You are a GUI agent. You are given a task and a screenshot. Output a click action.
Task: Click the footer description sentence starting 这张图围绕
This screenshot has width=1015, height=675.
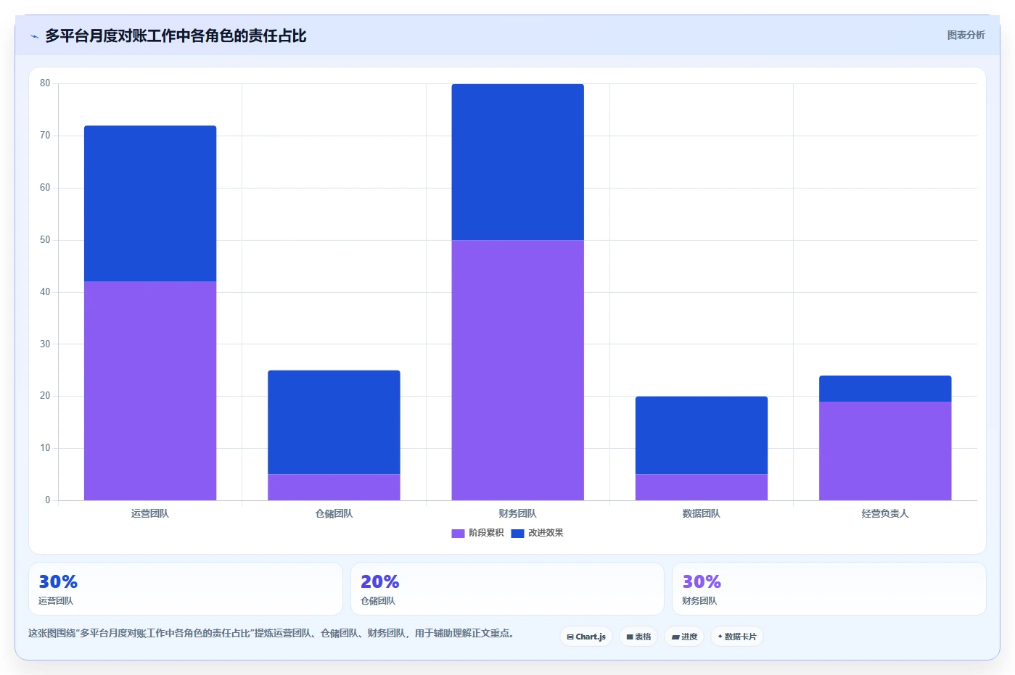272,633
